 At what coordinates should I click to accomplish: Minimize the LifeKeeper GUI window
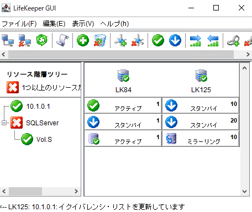pyautogui.click(x=191, y=8)
